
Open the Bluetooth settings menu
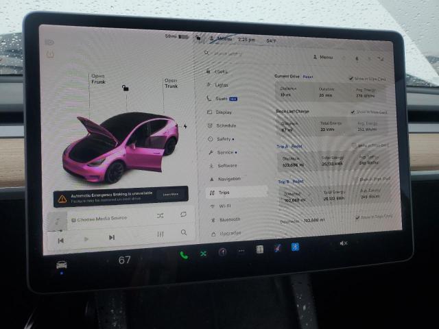pyautogui.click(x=226, y=219)
